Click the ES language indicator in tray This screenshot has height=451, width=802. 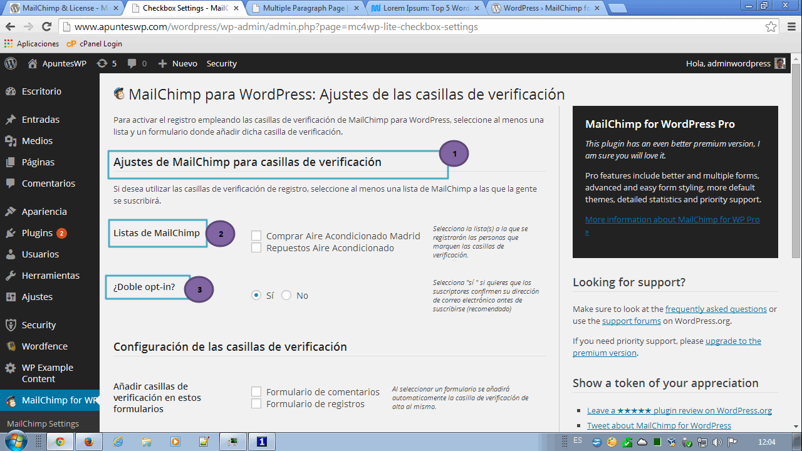(x=578, y=440)
